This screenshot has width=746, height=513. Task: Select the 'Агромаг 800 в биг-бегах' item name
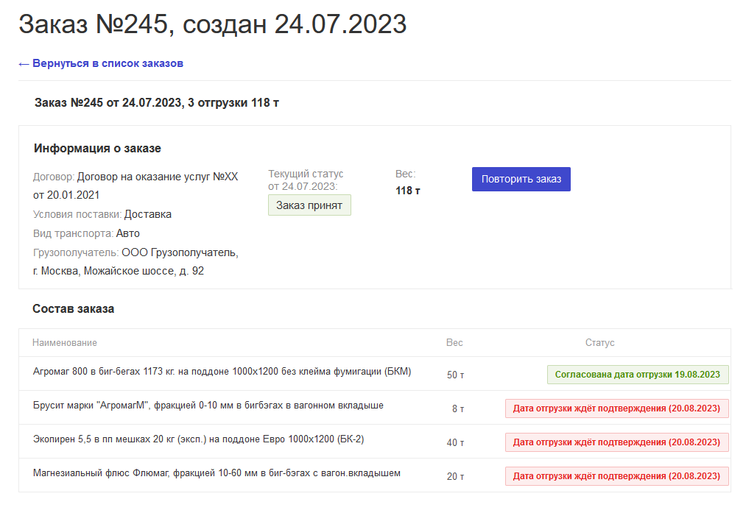222,372
